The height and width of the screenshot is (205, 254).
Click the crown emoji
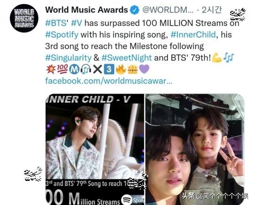[133, 69]
